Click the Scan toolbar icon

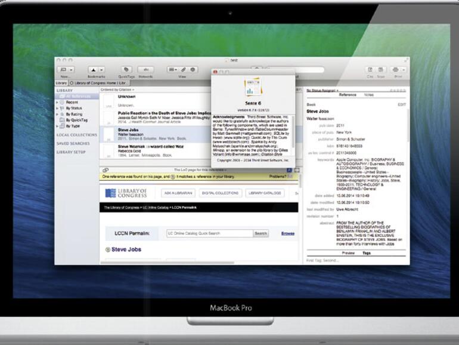coord(380,70)
